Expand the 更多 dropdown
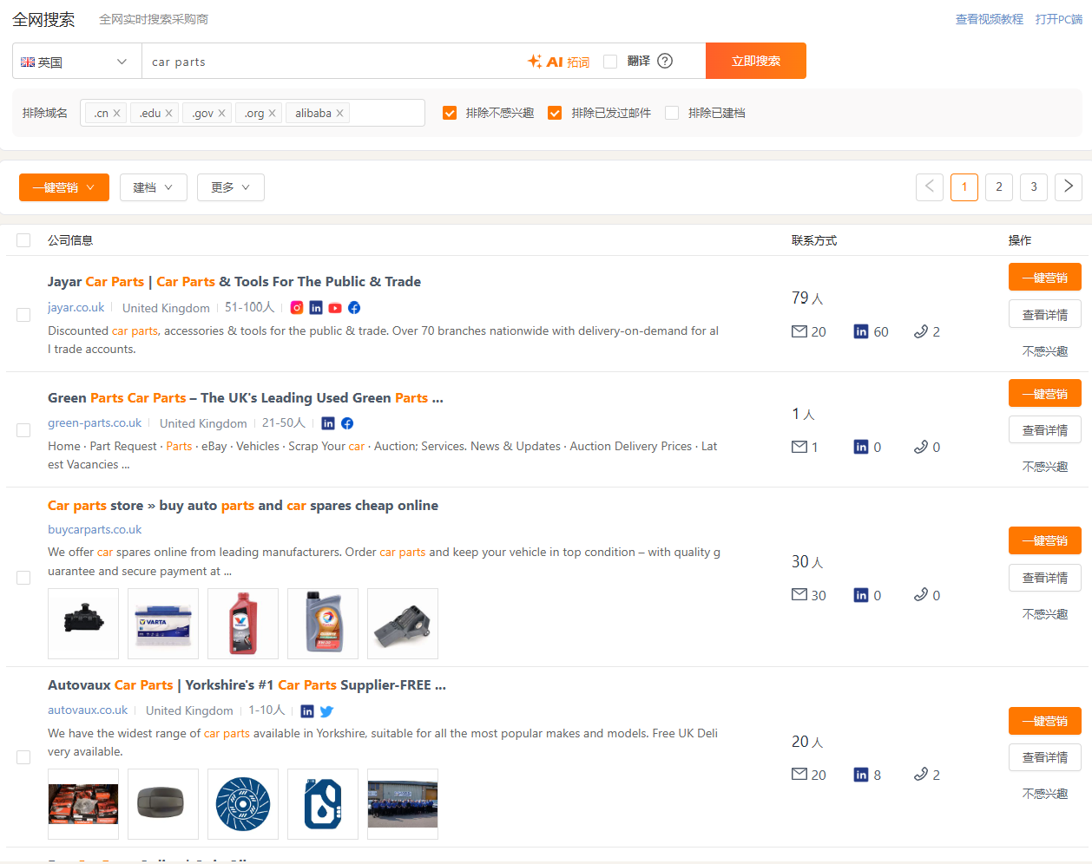This screenshot has width=1092, height=864. (231, 187)
